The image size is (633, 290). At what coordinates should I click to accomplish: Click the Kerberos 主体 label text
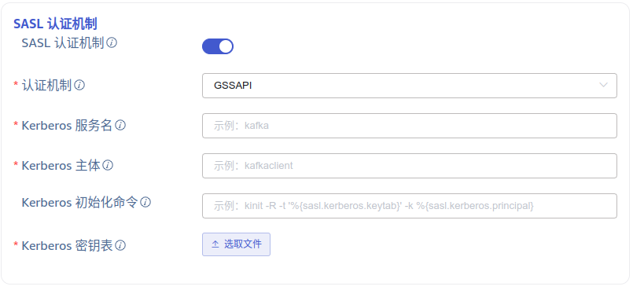(61, 165)
